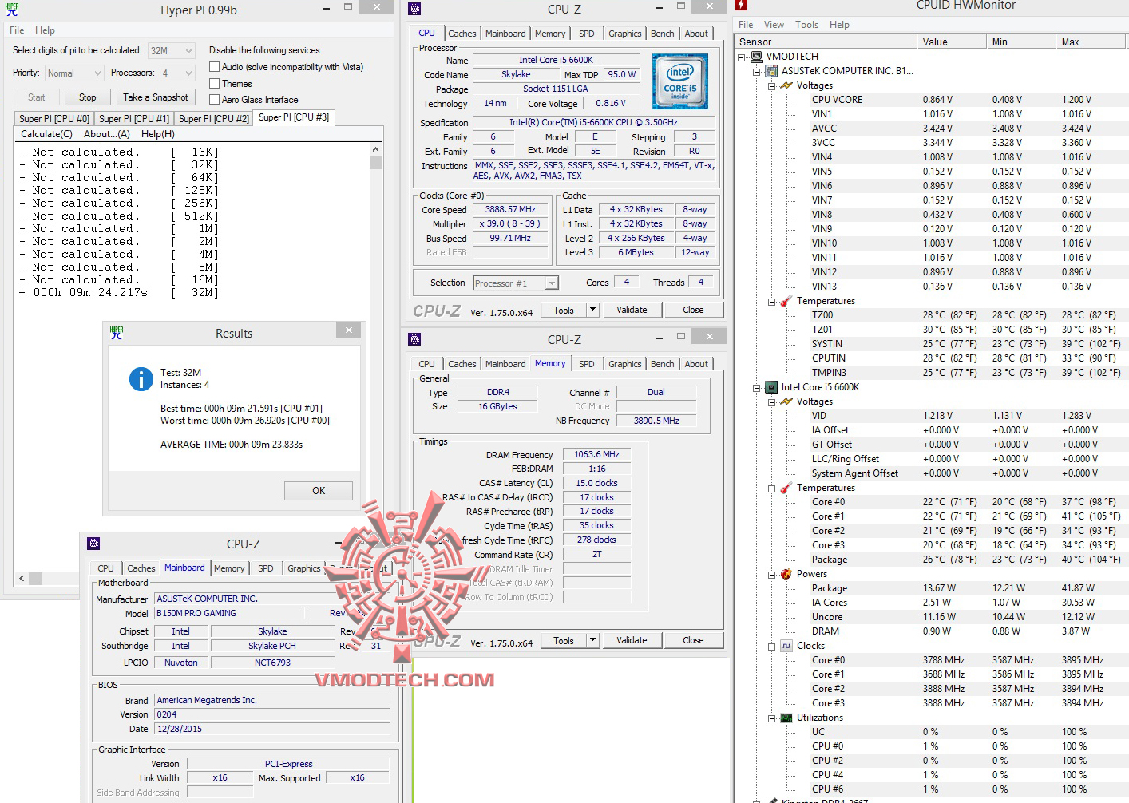Viewport: 1129px width, 803px height.
Task: Open SPD tab in CPU-Z Memory window
Action: pos(587,364)
